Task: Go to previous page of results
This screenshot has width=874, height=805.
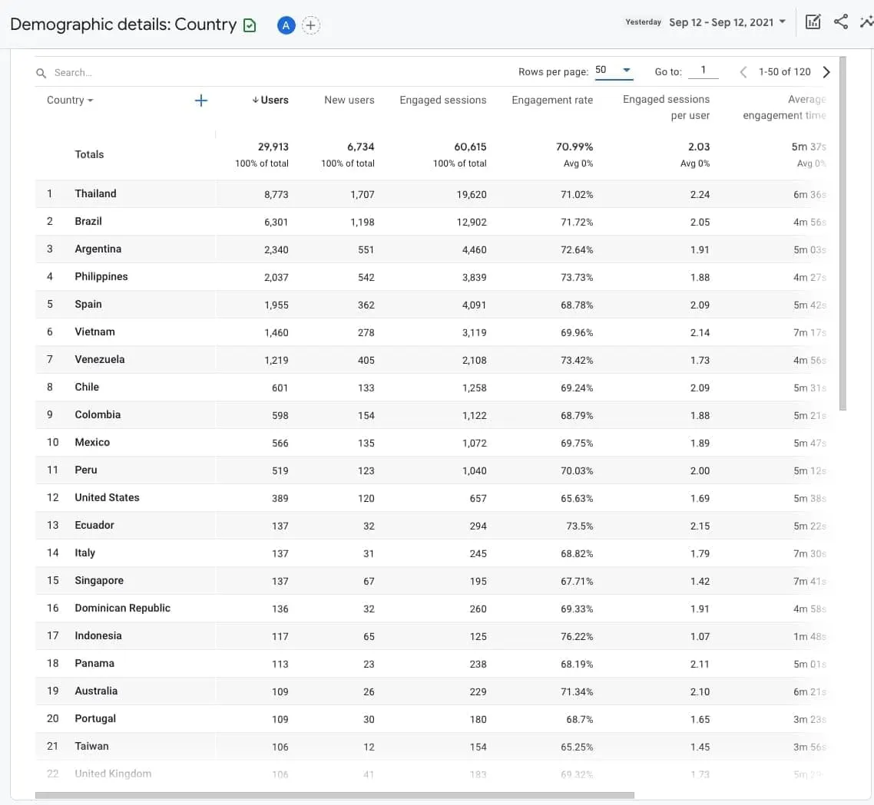Action: click(x=743, y=72)
